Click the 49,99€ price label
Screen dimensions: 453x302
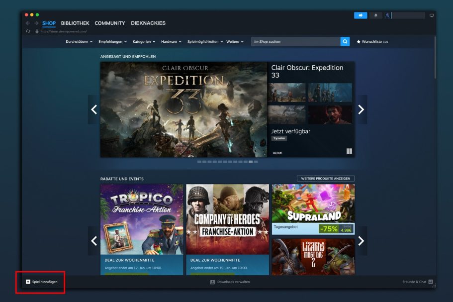277,153
